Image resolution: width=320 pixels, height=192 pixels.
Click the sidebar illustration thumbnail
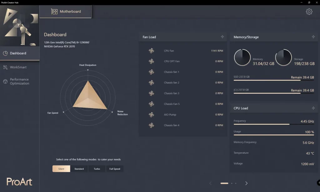pos(20,26)
